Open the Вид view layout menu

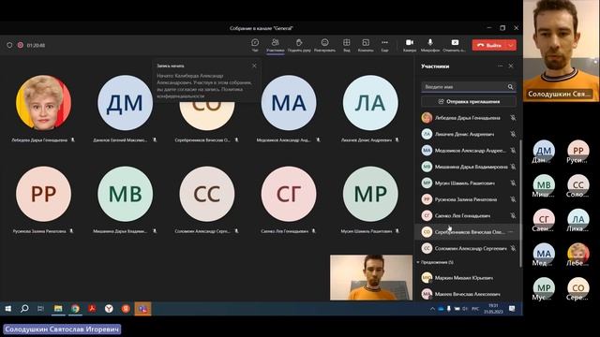tap(346, 45)
